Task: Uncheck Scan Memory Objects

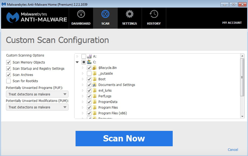Action: (9, 62)
